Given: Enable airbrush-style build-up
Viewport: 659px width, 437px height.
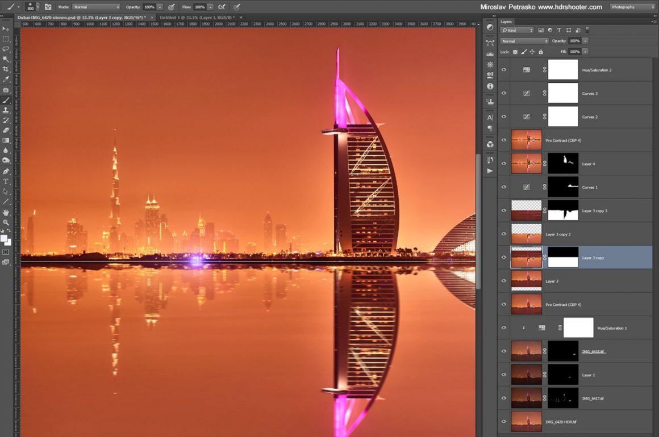Looking at the screenshot, I should [222, 7].
